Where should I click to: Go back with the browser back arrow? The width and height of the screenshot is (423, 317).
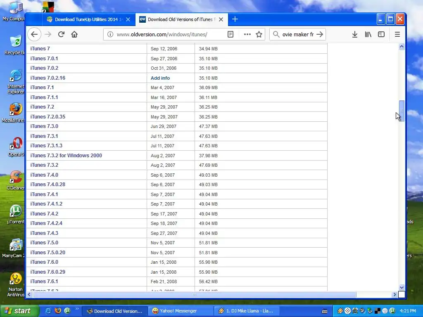34,35
